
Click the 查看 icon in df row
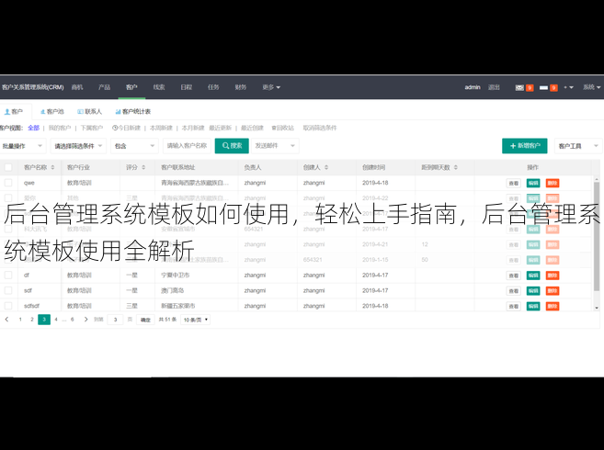(514, 276)
